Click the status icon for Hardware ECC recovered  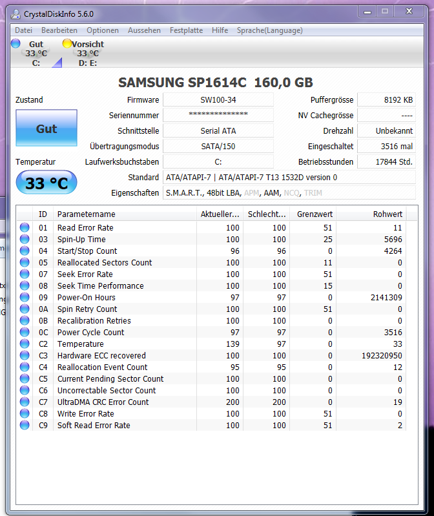pyautogui.click(x=25, y=355)
